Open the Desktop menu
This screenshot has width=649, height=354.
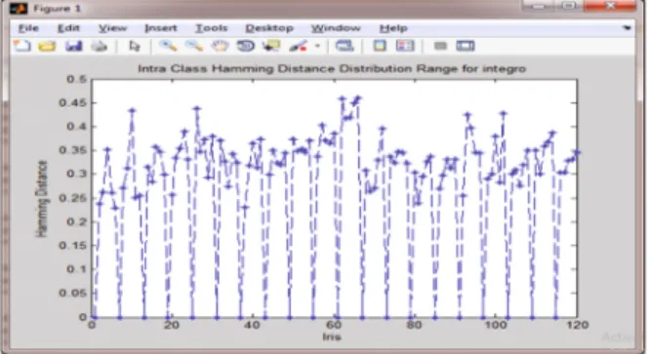click(x=269, y=28)
